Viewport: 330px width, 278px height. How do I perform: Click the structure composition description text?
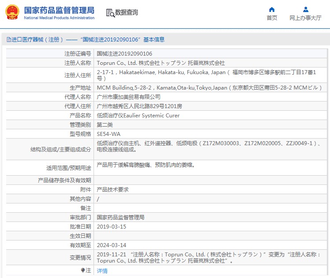(209, 146)
